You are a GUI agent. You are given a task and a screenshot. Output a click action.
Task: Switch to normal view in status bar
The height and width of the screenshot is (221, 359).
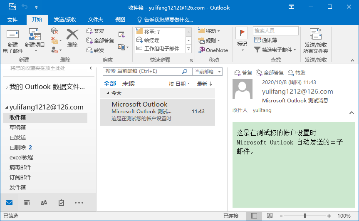click(254, 216)
